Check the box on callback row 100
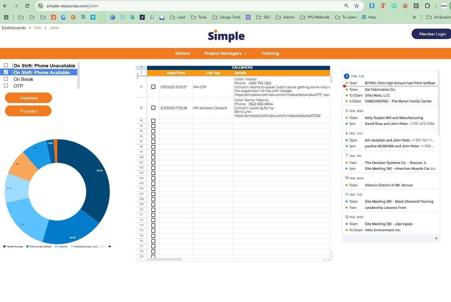The height and width of the screenshot is (302, 451). [153, 157]
